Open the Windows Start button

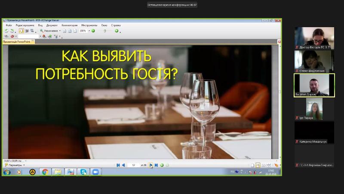[7, 172]
